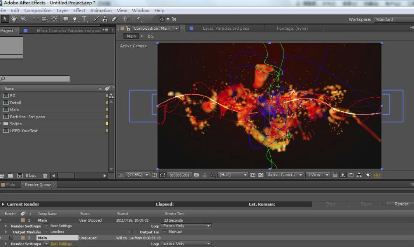Select the Clone Stamp tool
Viewport: 414px width, 247px height.
[105, 19]
